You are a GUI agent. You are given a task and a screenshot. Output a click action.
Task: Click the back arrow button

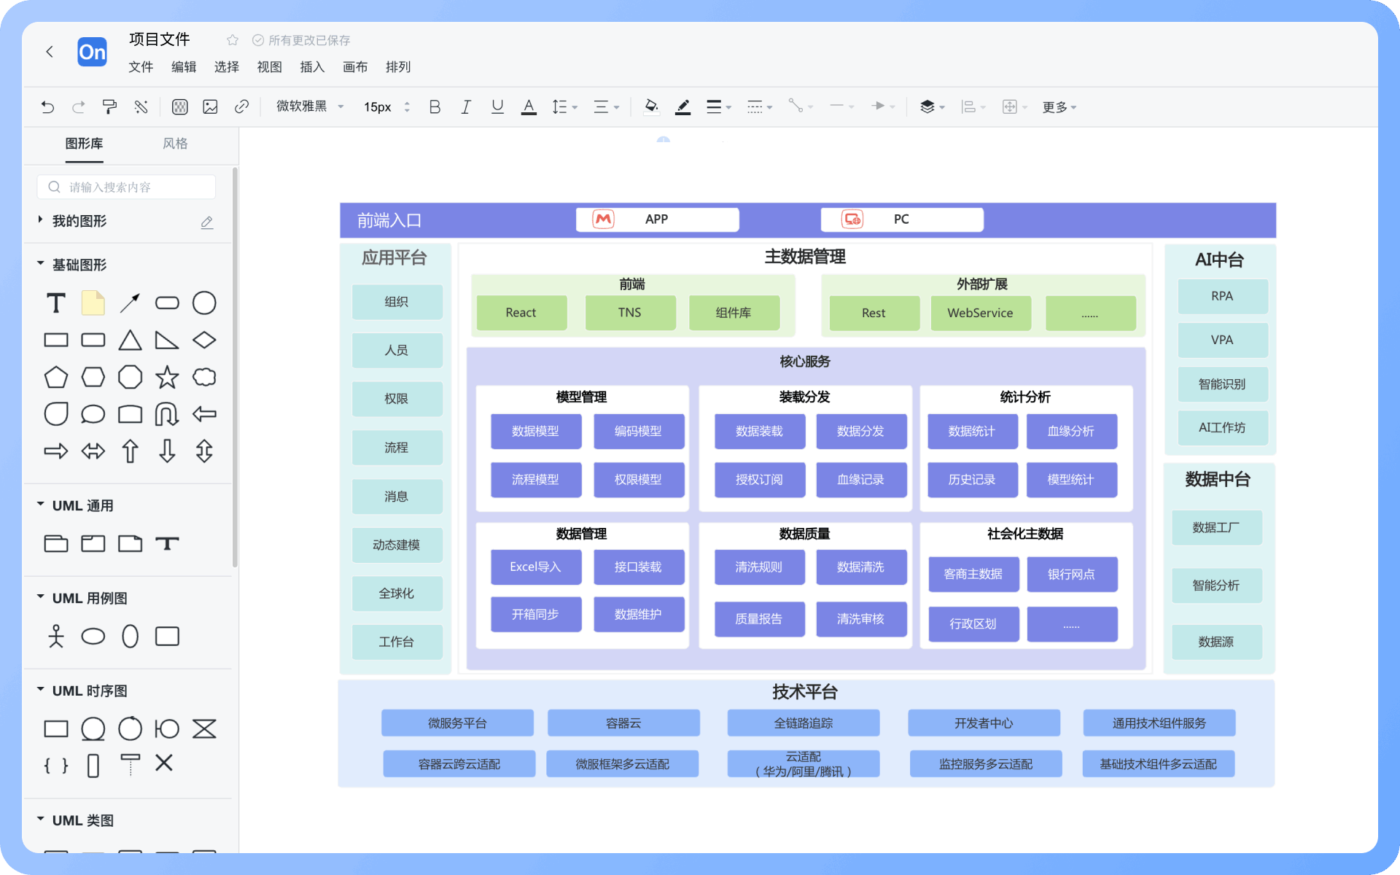click(50, 52)
